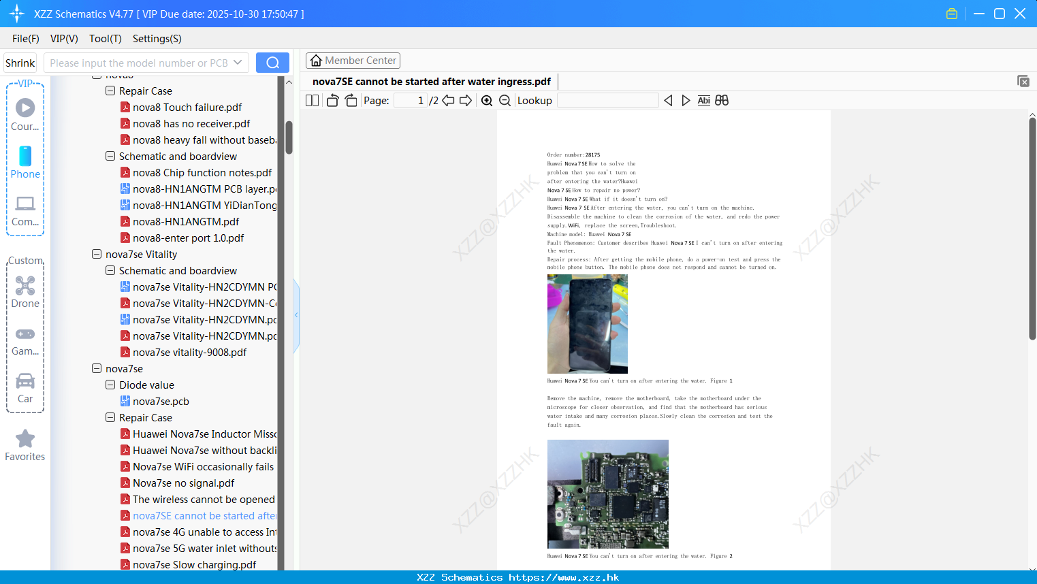Collapse the nova7se node

pos(97,368)
